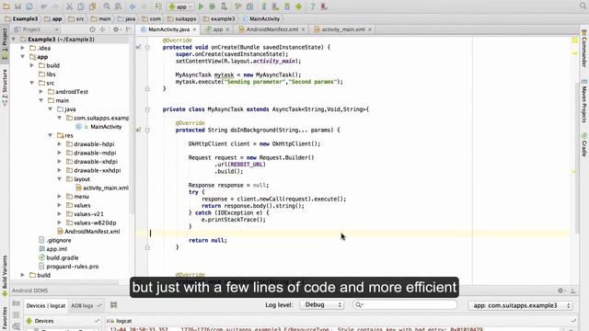Click the Hide Android DDMS panel icon

tap(573, 291)
